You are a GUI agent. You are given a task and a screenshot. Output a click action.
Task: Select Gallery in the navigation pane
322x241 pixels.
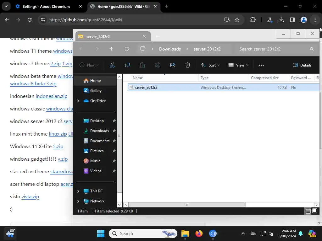95,91
